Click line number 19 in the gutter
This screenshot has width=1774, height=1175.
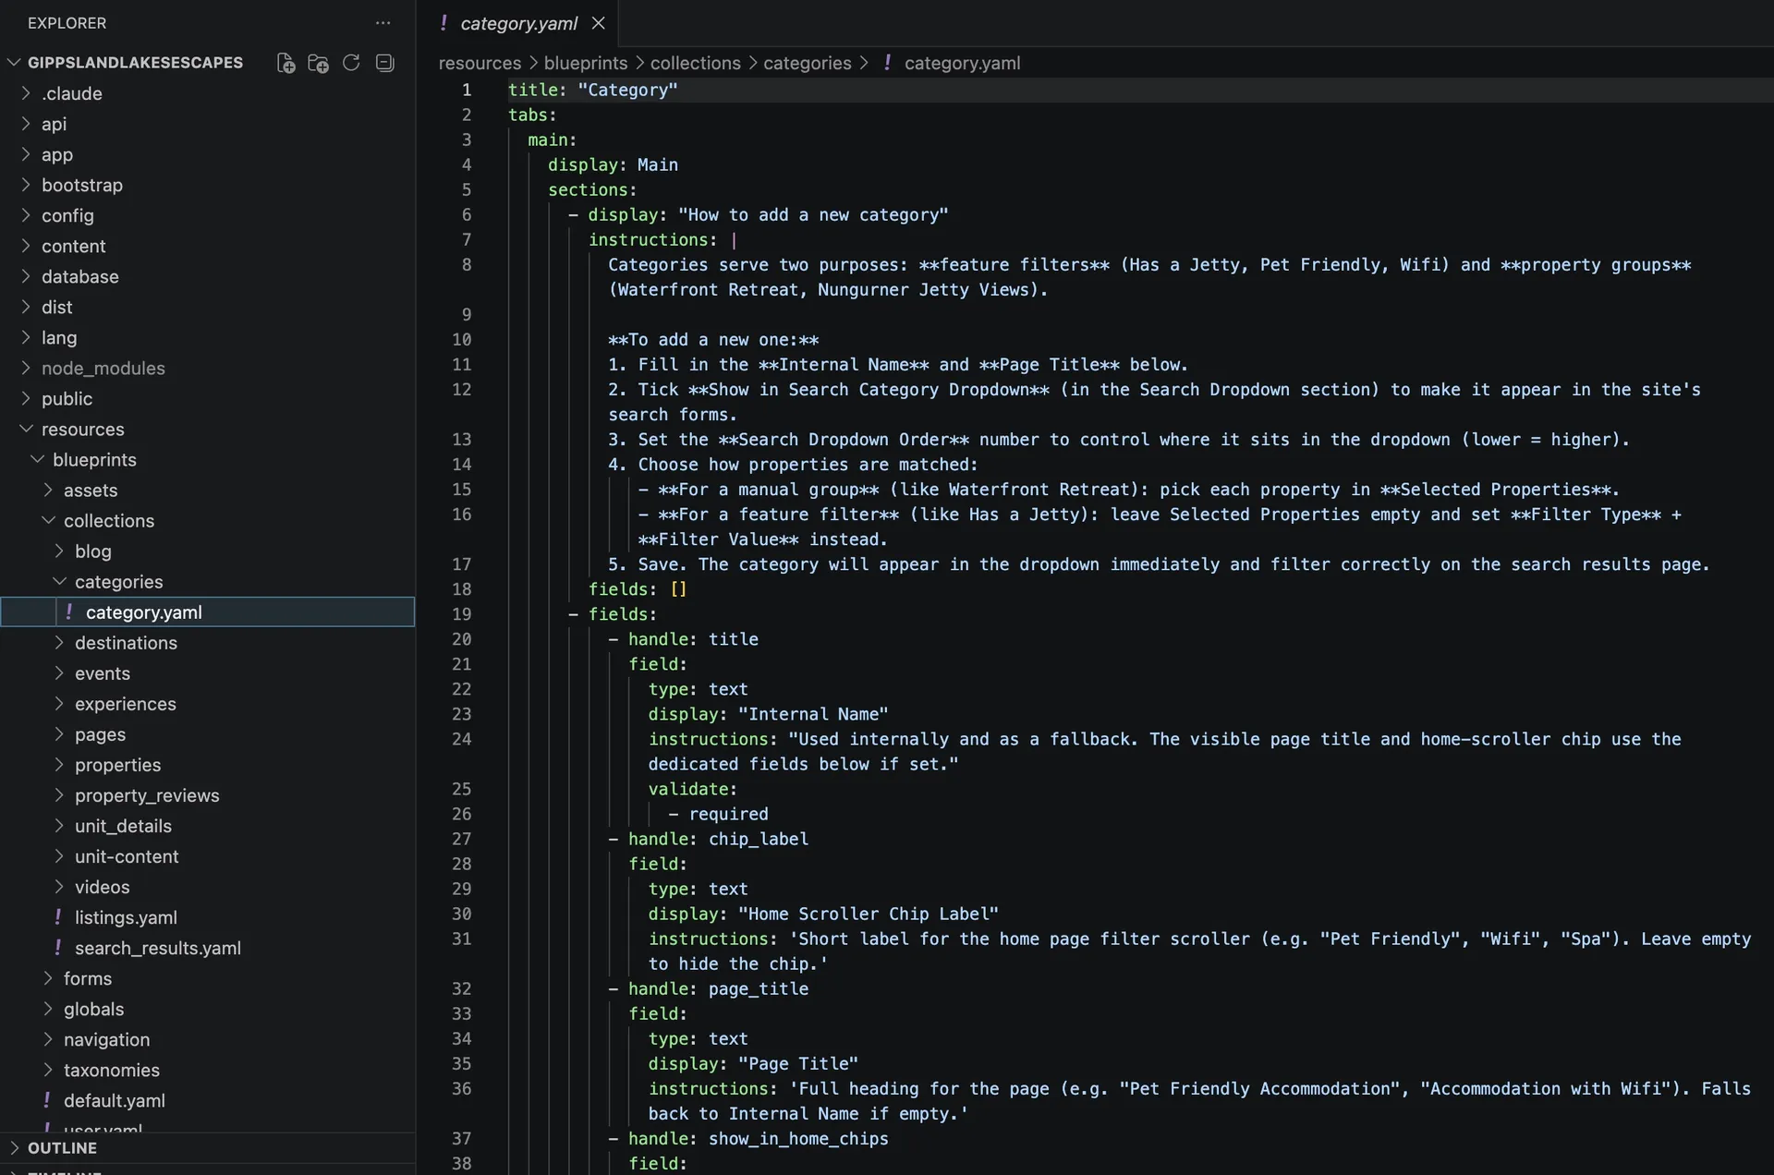[461, 613]
